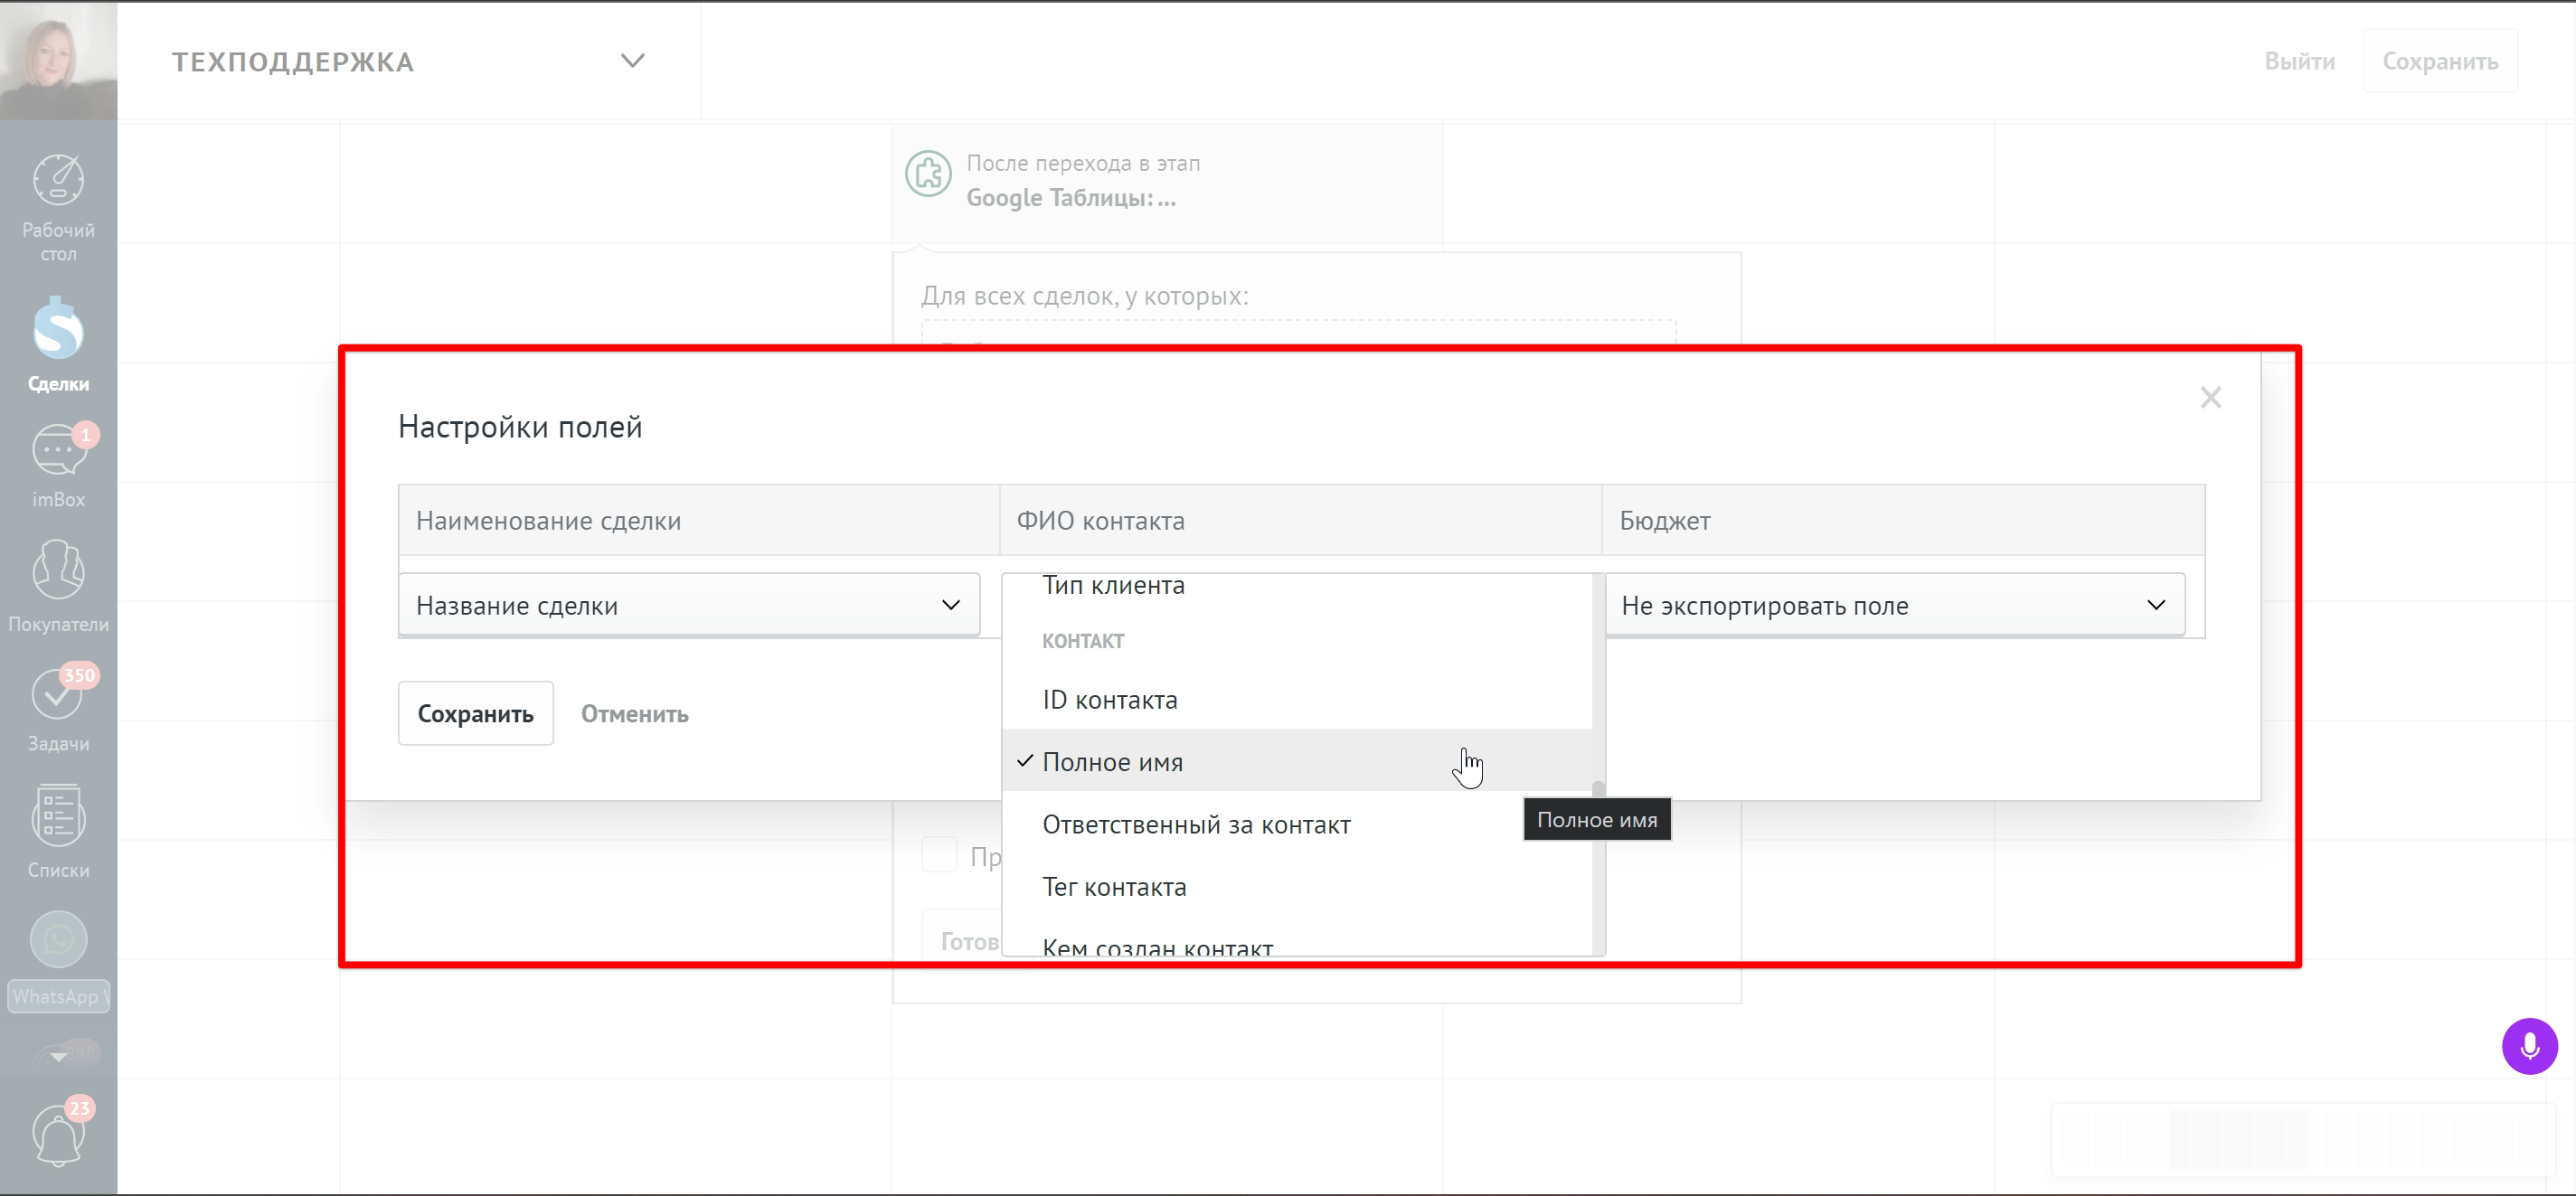The image size is (2576, 1196).
Task: Expand the ТЕХПОДДЕРЖКА pipeline chevron
Action: click(x=632, y=61)
